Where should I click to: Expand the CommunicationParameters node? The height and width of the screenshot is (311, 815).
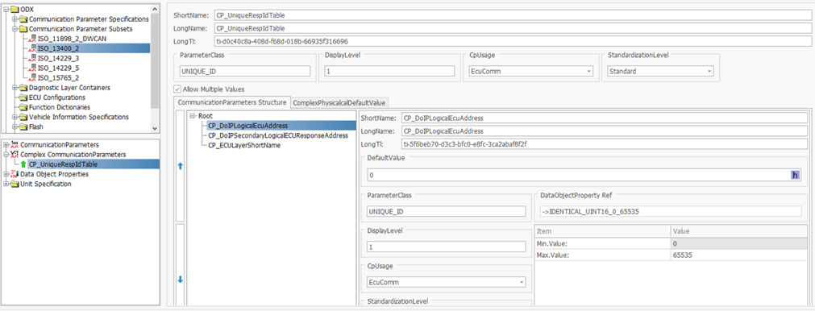(x=6, y=145)
